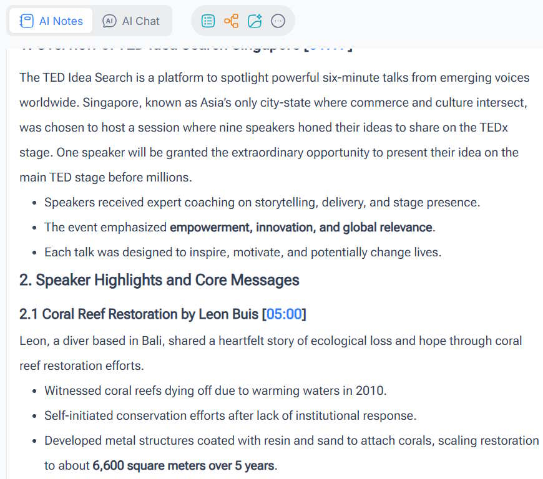Click bullet "Each talk was designed to inspire"
This screenshot has height=479, width=543.
click(x=243, y=253)
